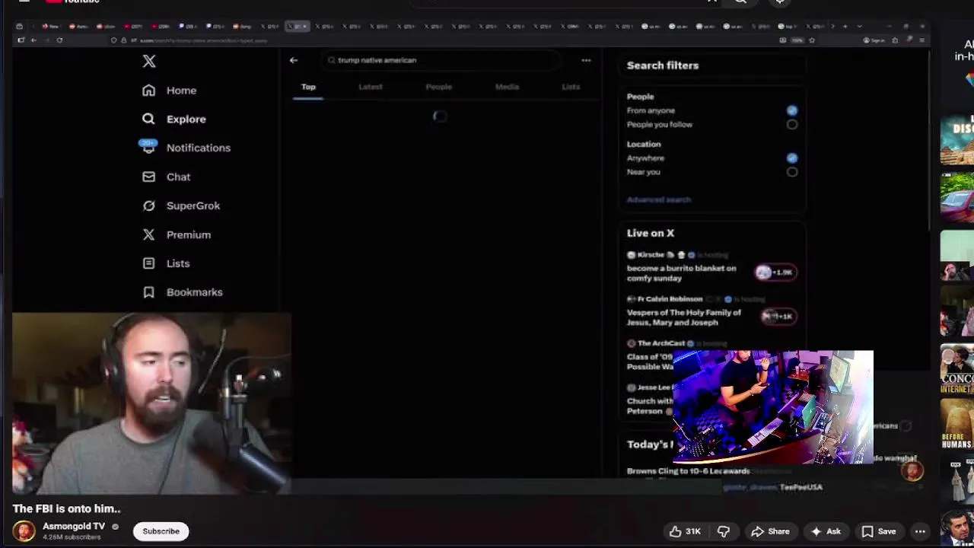This screenshot has width=974, height=548.
Task: Click the +1K listeners badge
Action: click(778, 316)
